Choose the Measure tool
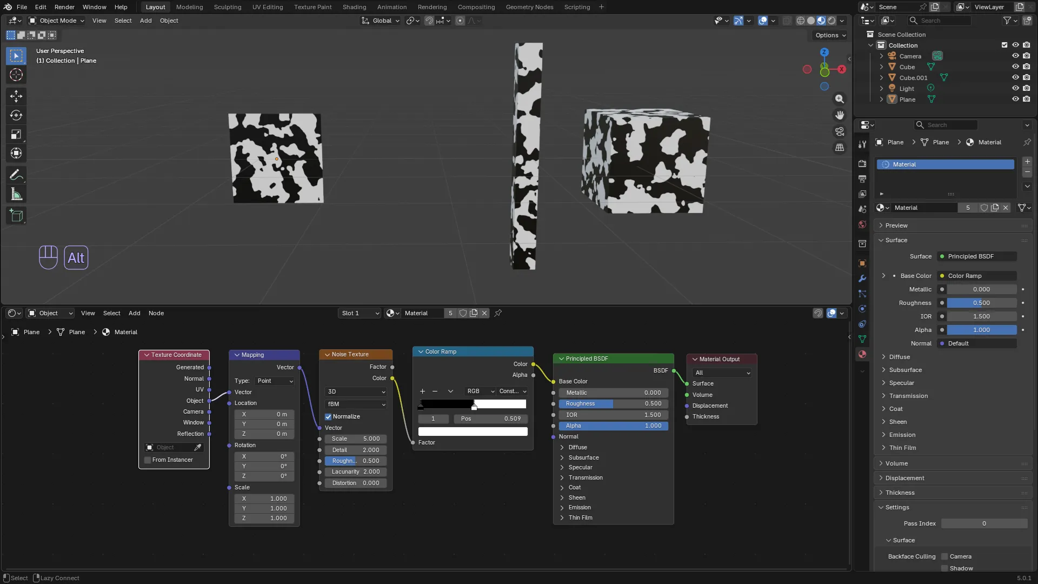The image size is (1038, 584). pyautogui.click(x=16, y=195)
